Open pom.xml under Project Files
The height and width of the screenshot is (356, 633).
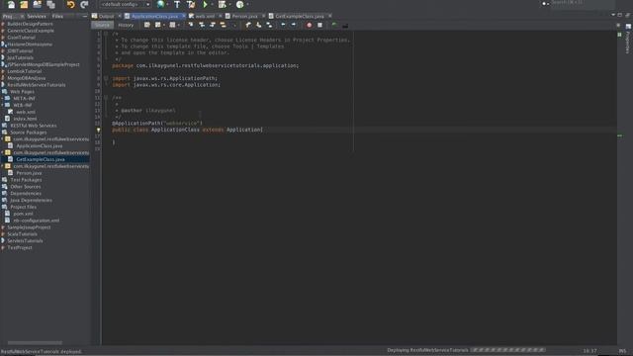tap(23, 214)
